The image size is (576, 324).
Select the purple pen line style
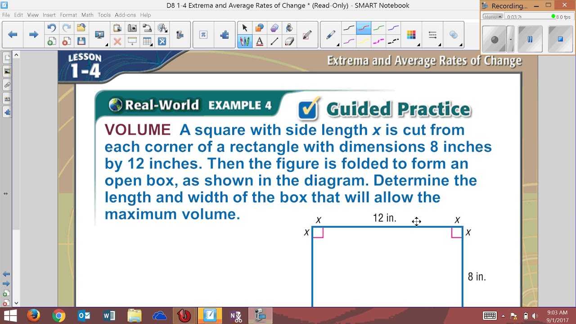(349, 41)
